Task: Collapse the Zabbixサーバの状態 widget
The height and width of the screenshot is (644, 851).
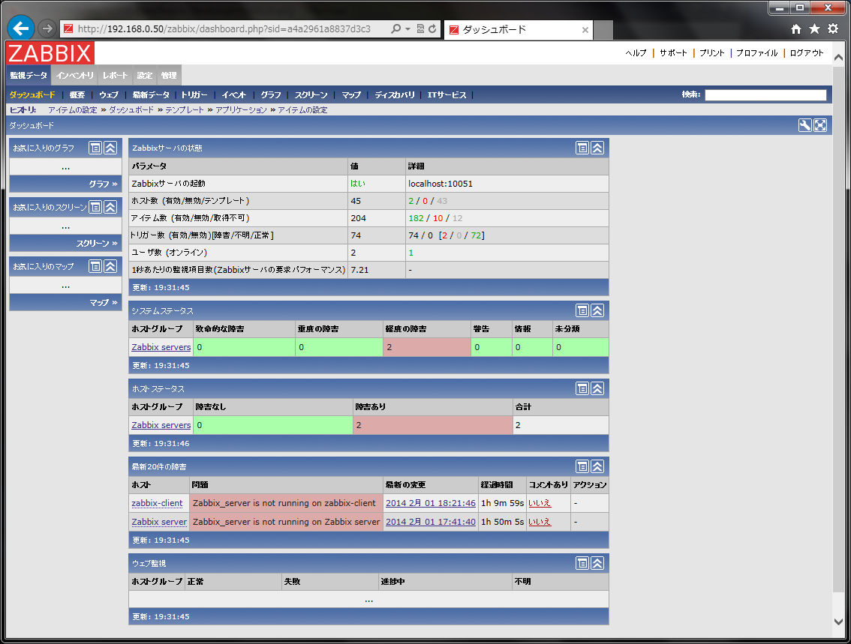Action: (x=597, y=148)
